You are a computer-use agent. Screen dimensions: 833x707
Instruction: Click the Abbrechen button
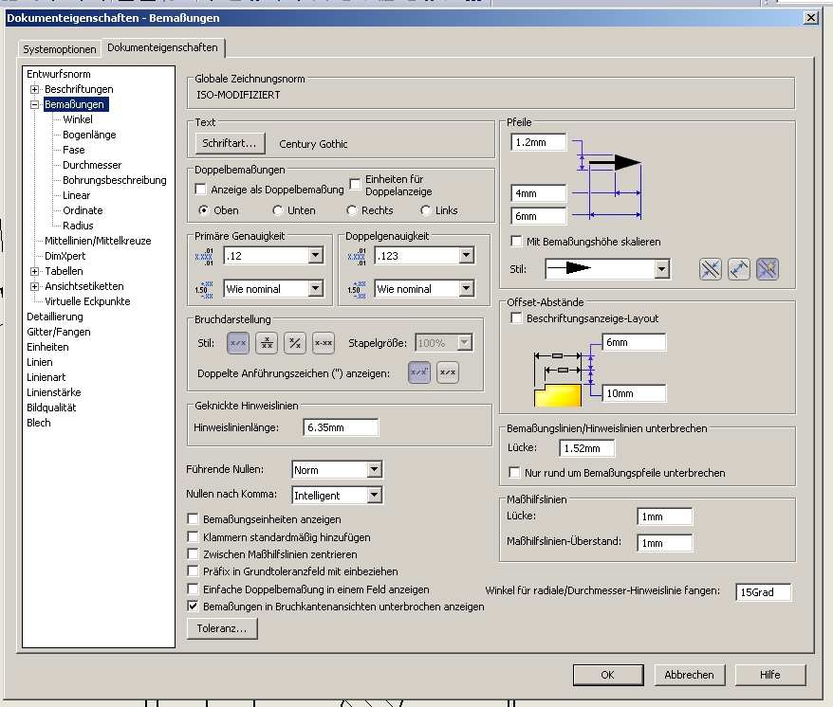point(689,675)
